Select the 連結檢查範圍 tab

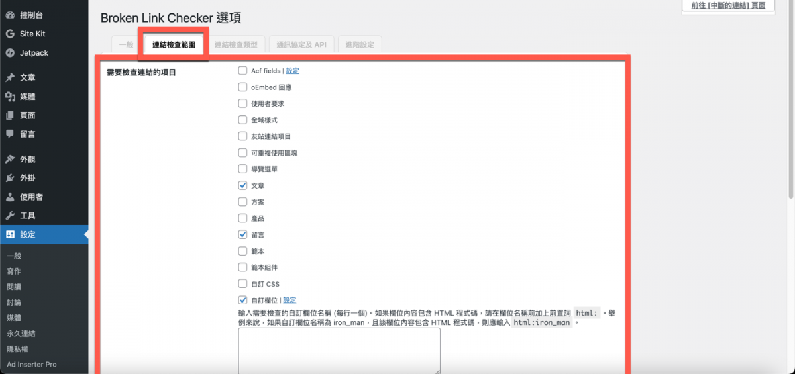[174, 44]
